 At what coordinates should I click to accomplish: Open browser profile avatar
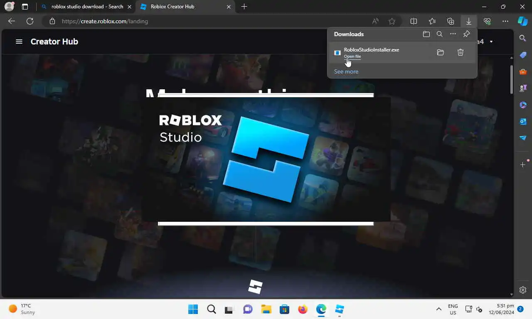point(9,7)
